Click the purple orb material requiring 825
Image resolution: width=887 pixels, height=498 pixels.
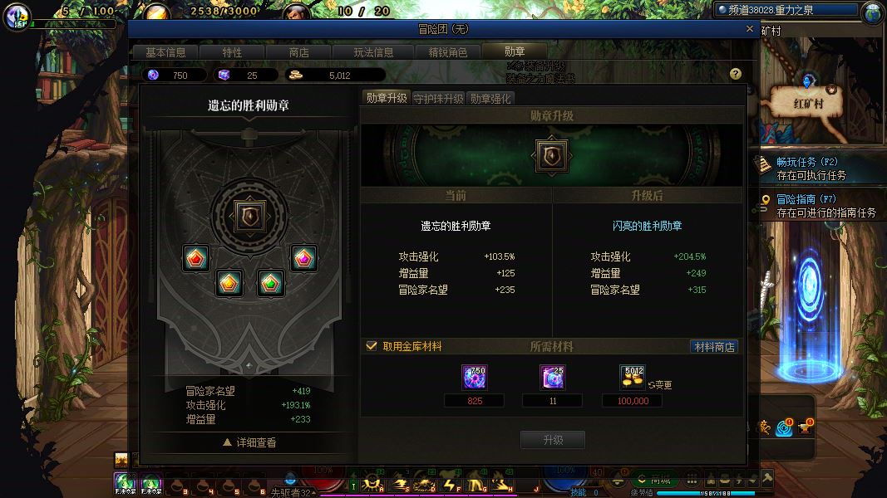point(474,377)
